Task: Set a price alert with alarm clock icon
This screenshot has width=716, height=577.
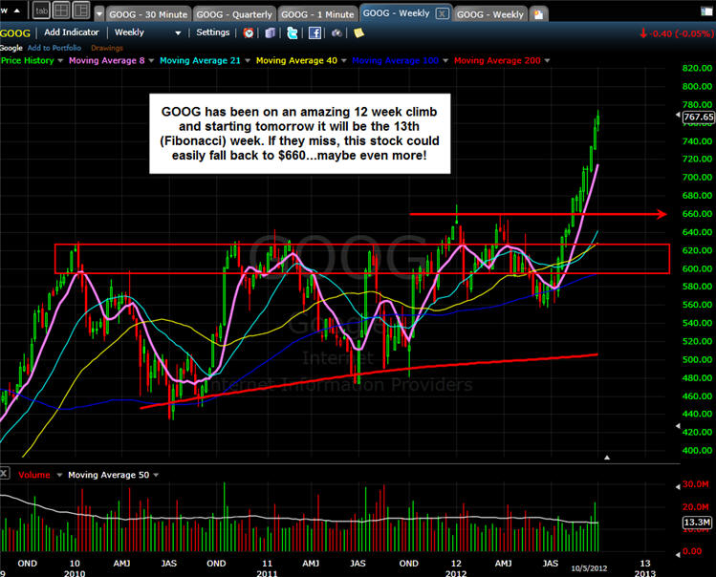Action: point(249,32)
